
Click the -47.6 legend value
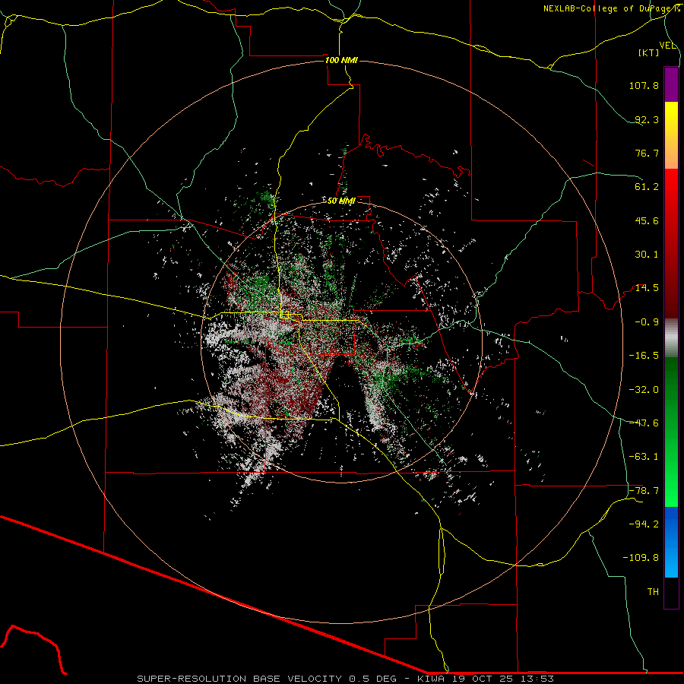[644, 423]
